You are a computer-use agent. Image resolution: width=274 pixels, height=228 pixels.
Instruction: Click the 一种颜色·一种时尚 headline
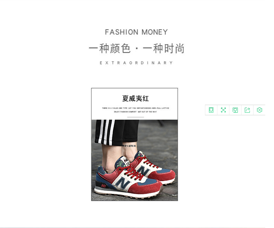pyautogui.click(x=137, y=48)
